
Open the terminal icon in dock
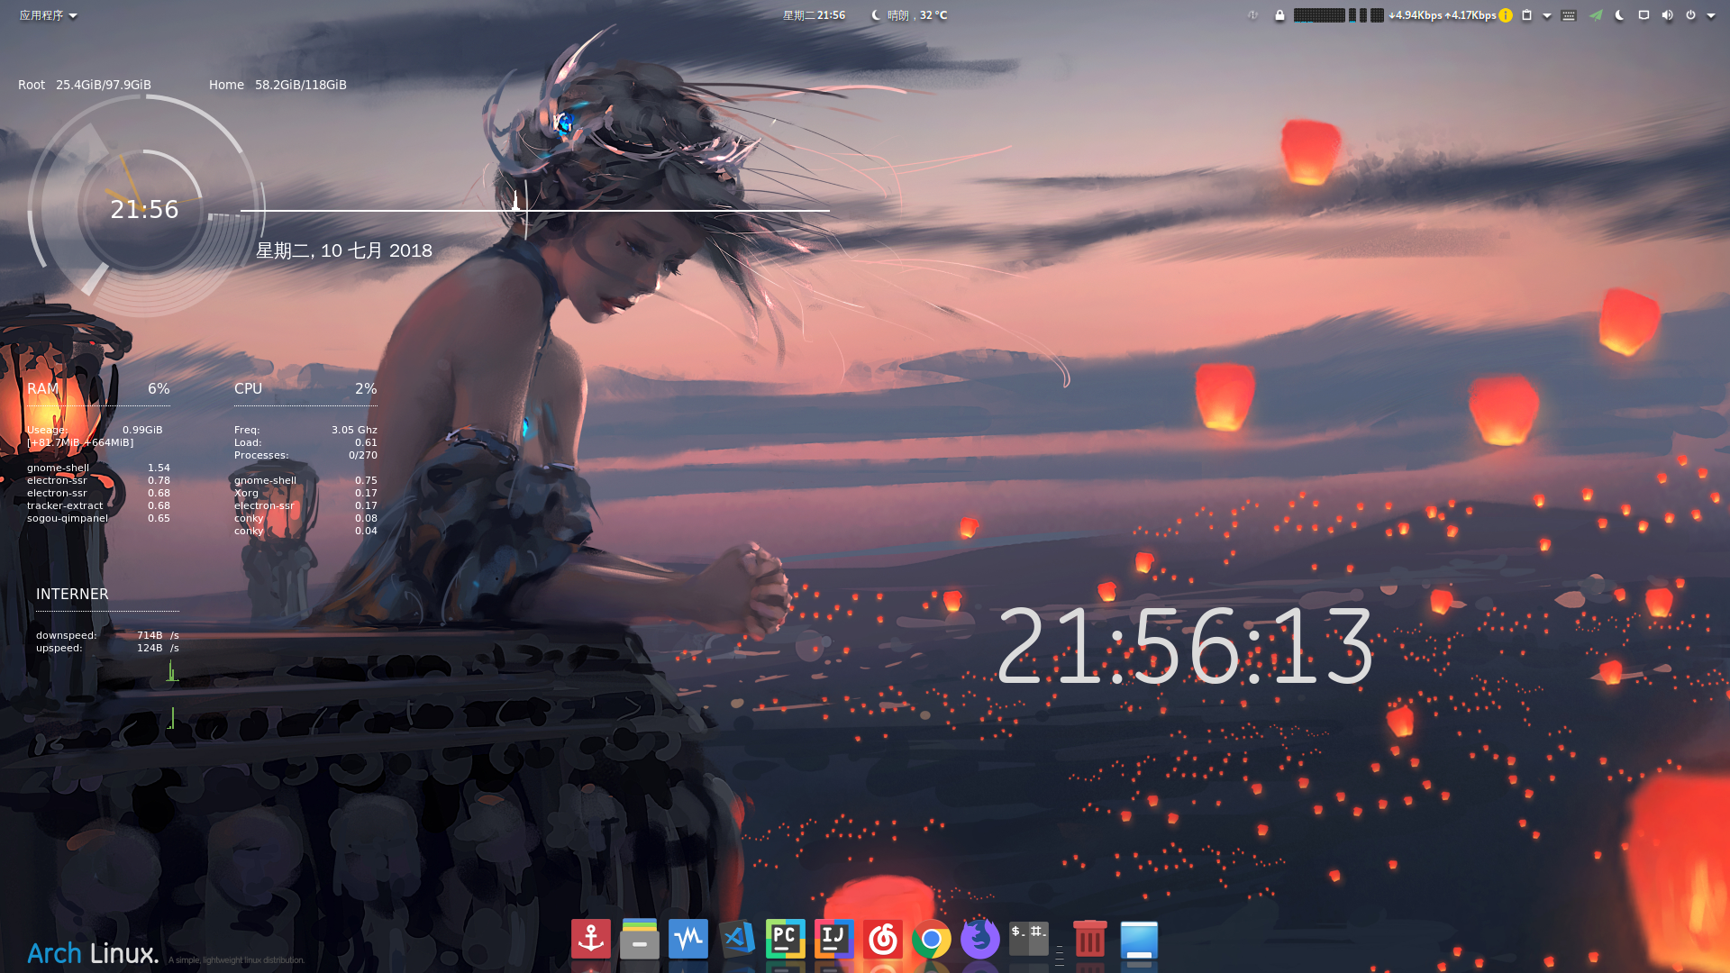tap(1028, 940)
